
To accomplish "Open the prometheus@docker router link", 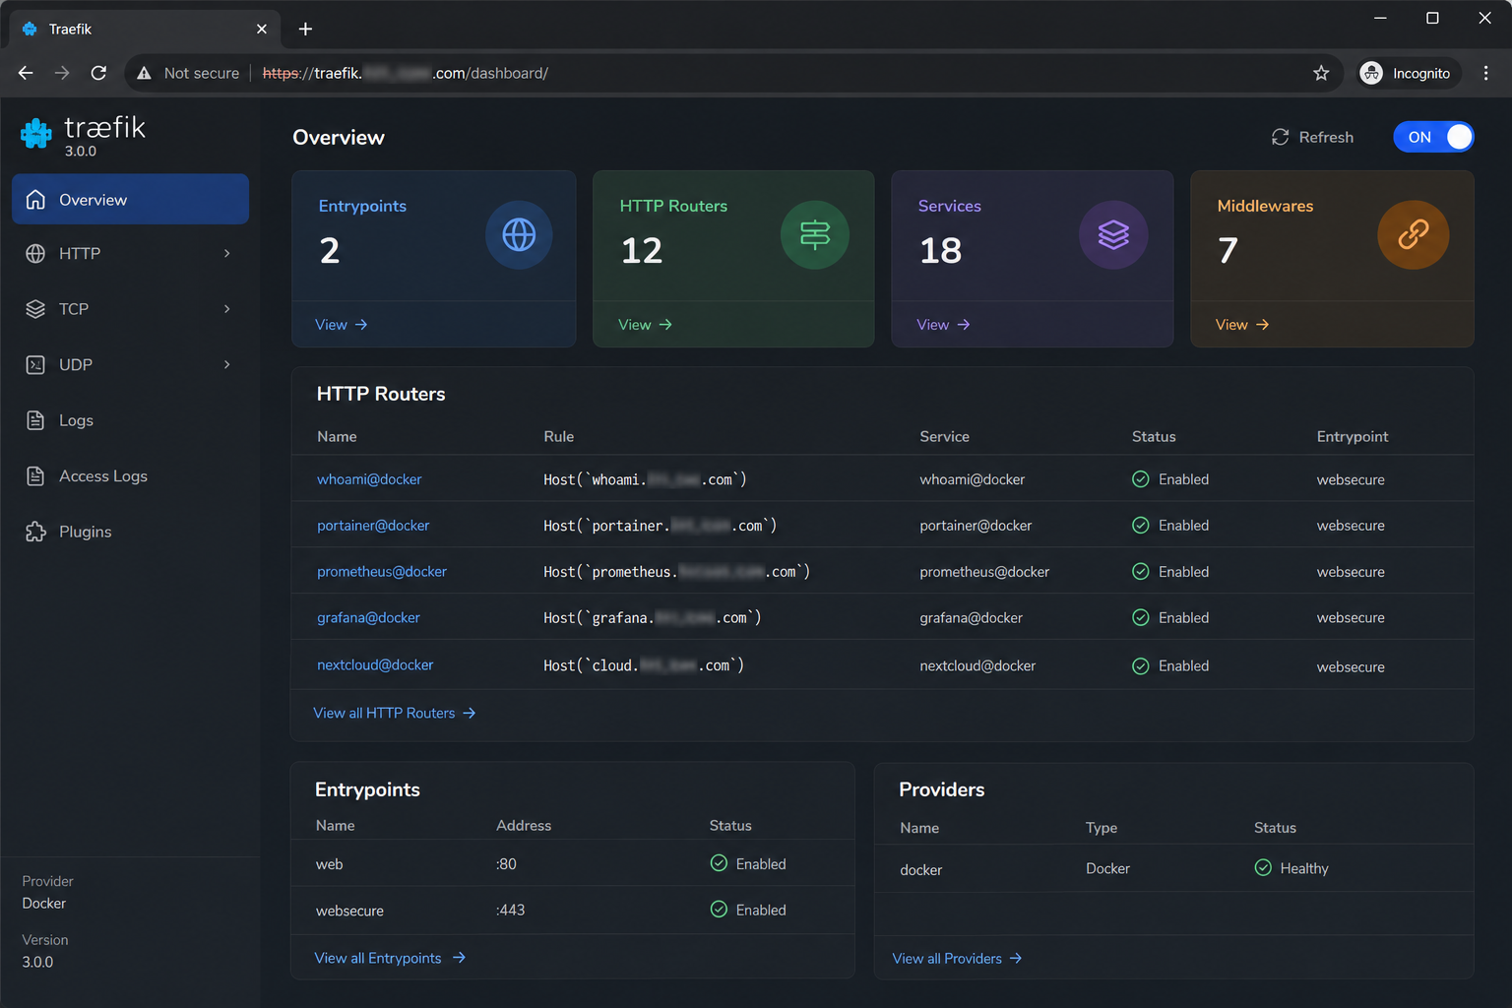I will [382, 572].
